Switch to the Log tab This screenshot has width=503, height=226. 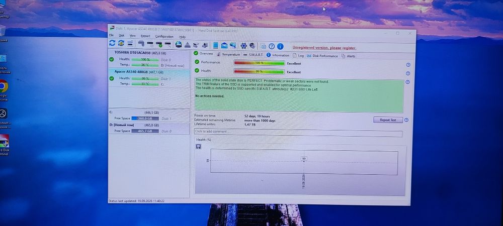(x=298, y=55)
